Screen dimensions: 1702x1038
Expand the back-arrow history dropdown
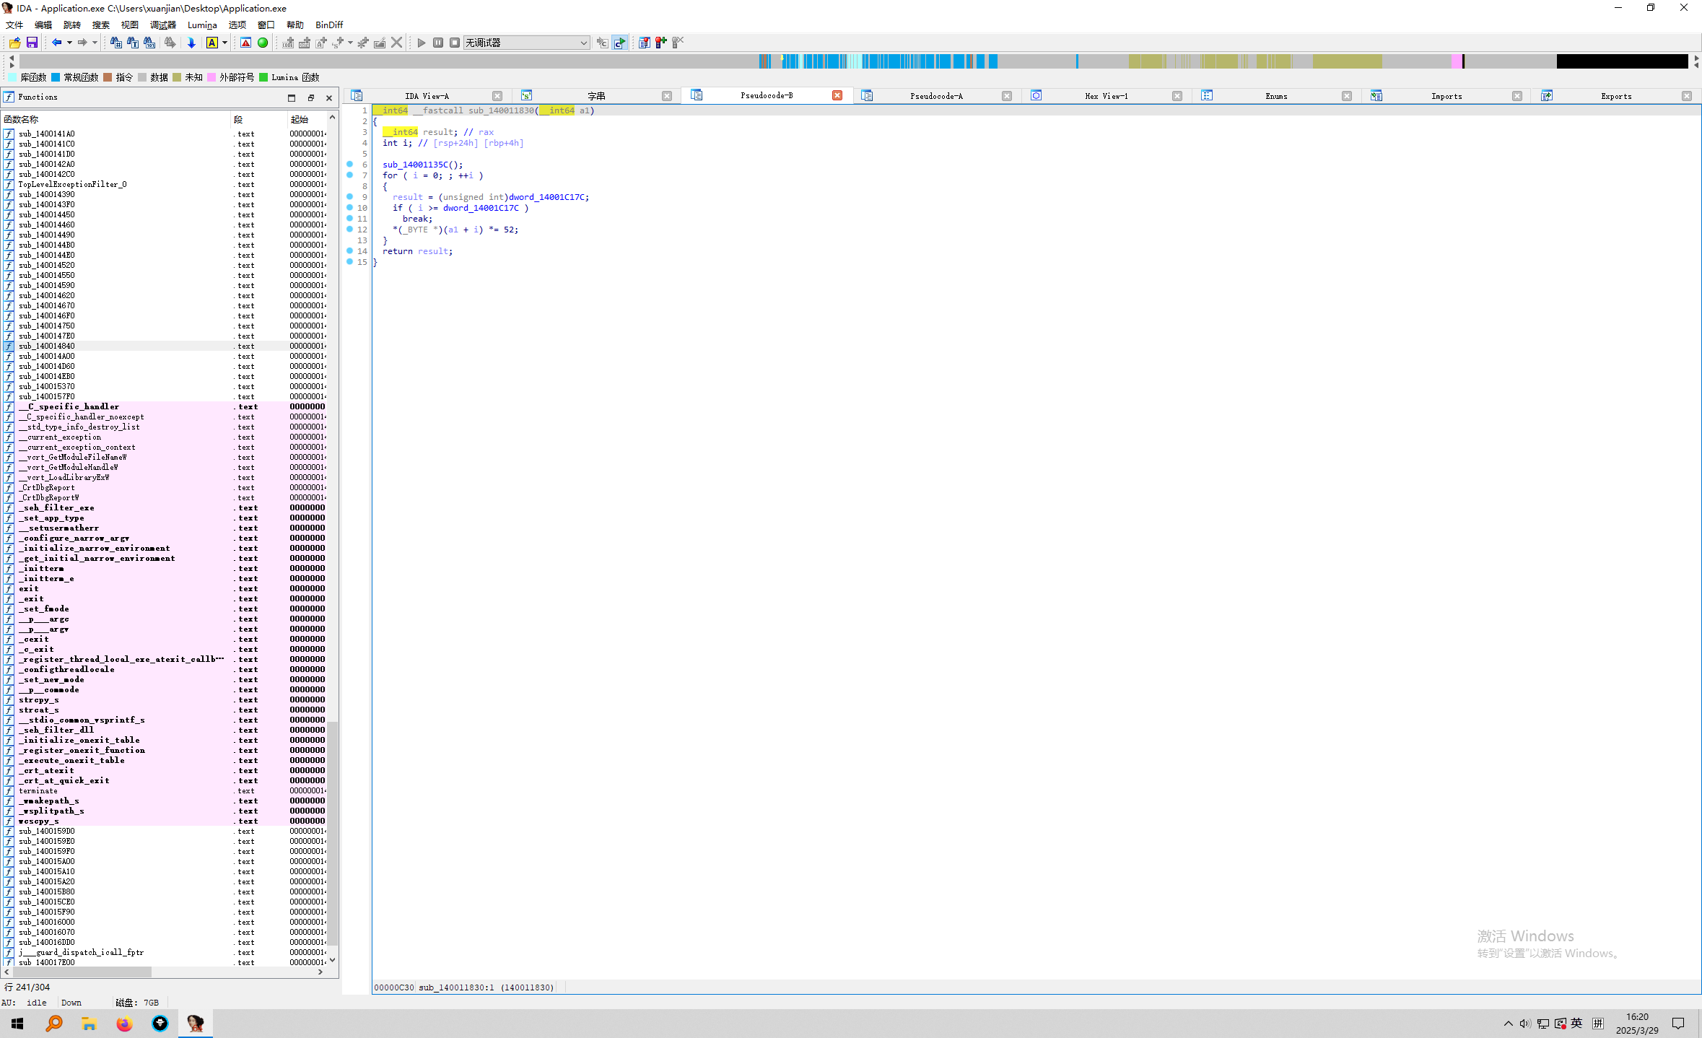click(69, 43)
